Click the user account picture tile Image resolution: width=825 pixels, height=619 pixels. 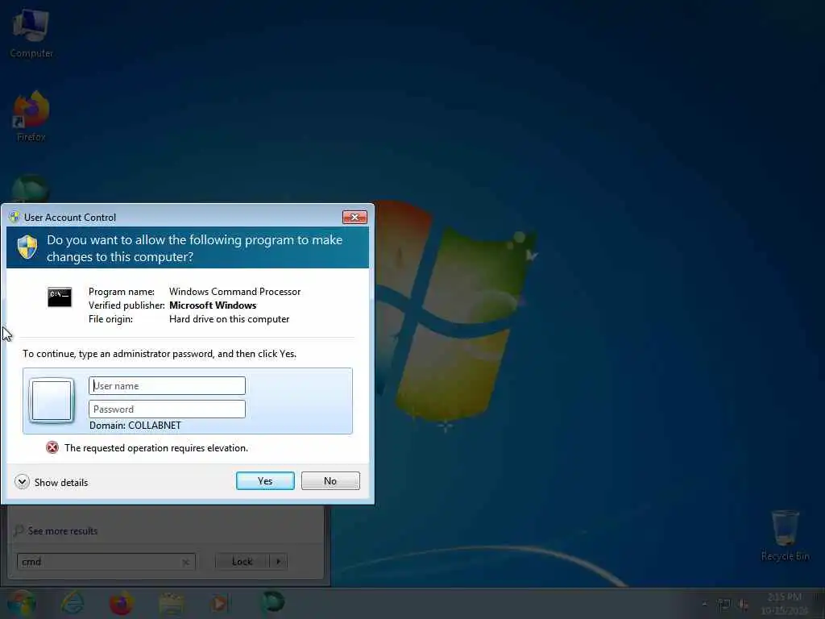pos(52,401)
